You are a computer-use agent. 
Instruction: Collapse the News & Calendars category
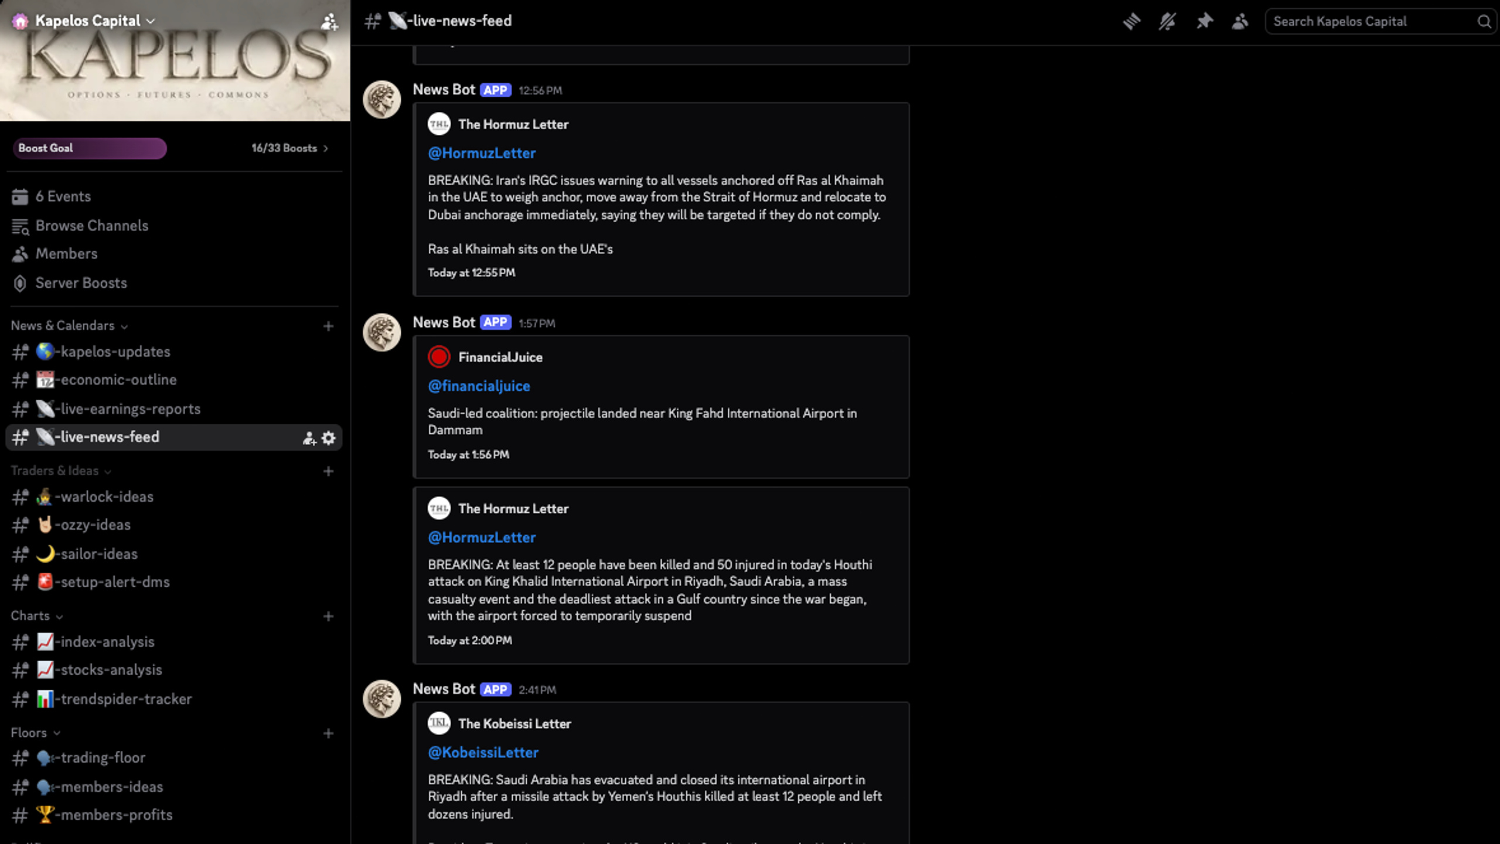click(x=69, y=326)
